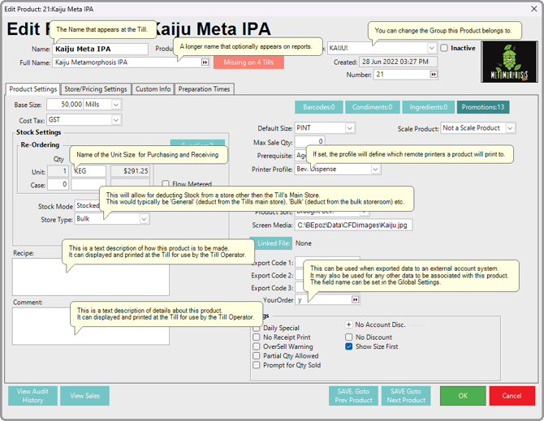The width and height of the screenshot is (544, 421).
Task: Expand the Cost Tax GST dropdown
Action: click(x=115, y=120)
